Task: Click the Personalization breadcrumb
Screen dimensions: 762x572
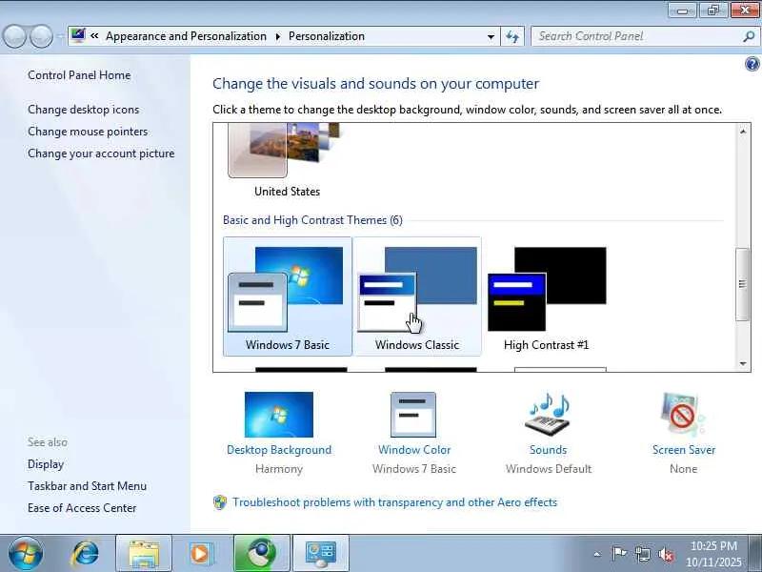Action: 327,36
